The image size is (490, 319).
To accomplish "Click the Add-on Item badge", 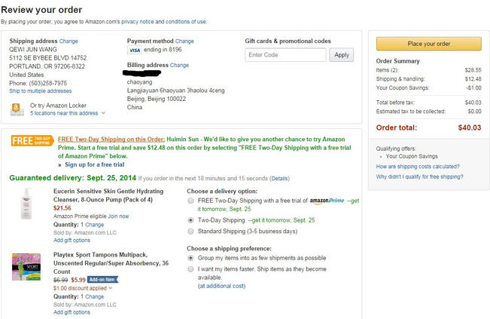I will tap(102, 280).
